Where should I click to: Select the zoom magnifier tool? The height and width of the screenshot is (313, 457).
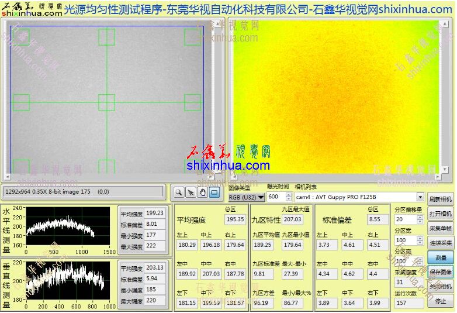pyautogui.click(x=179, y=192)
